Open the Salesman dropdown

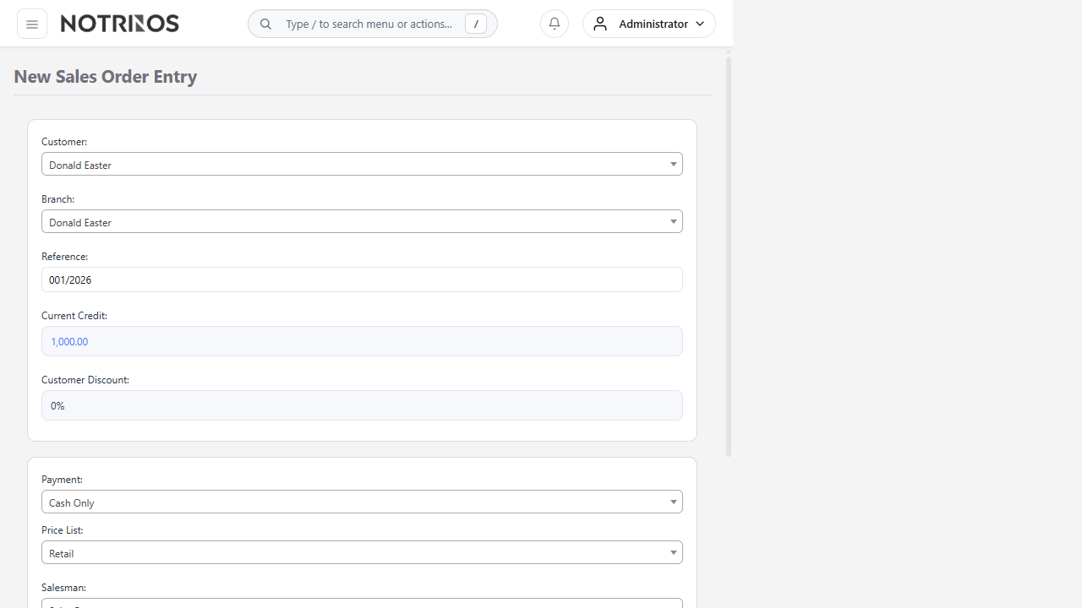coord(362,602)
